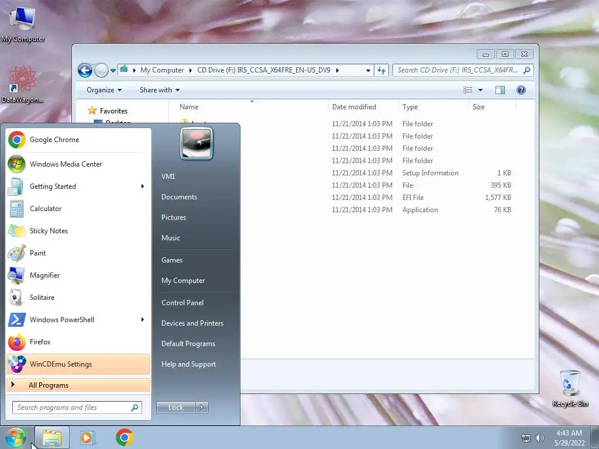Open the My Computer desktop icon
This screenshot has width=599, height=449.
(x=23, y=25)
